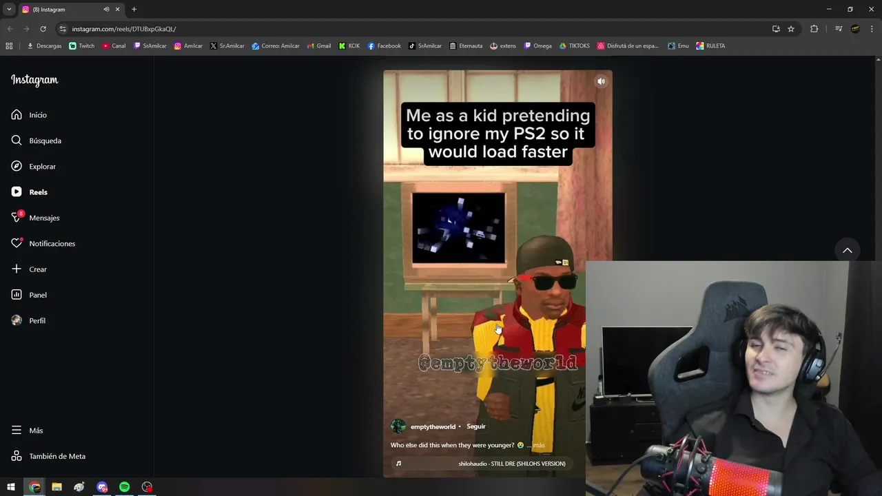Image resolution: width=882 pixels, height=496 pixels.
Task: Close the Instagram tab
Action: (117, 10)
